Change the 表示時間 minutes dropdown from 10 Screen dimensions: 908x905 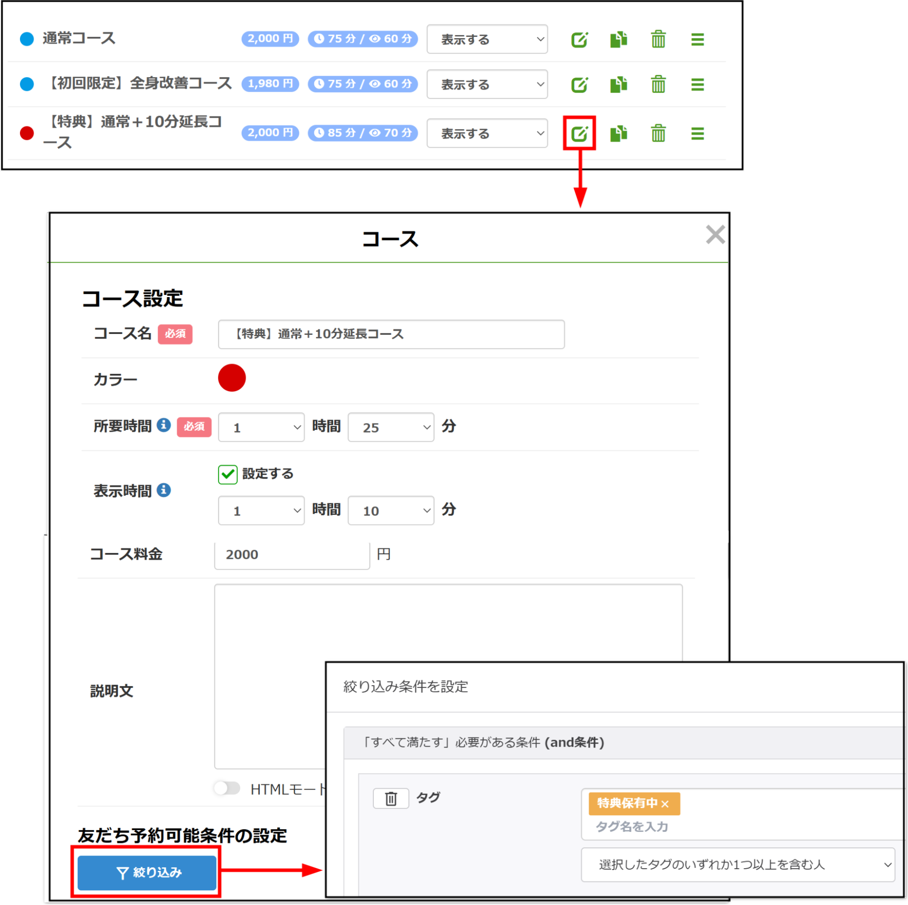[391, 511]
